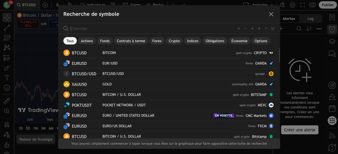Insert plus operator in search

tap(252, 28)
